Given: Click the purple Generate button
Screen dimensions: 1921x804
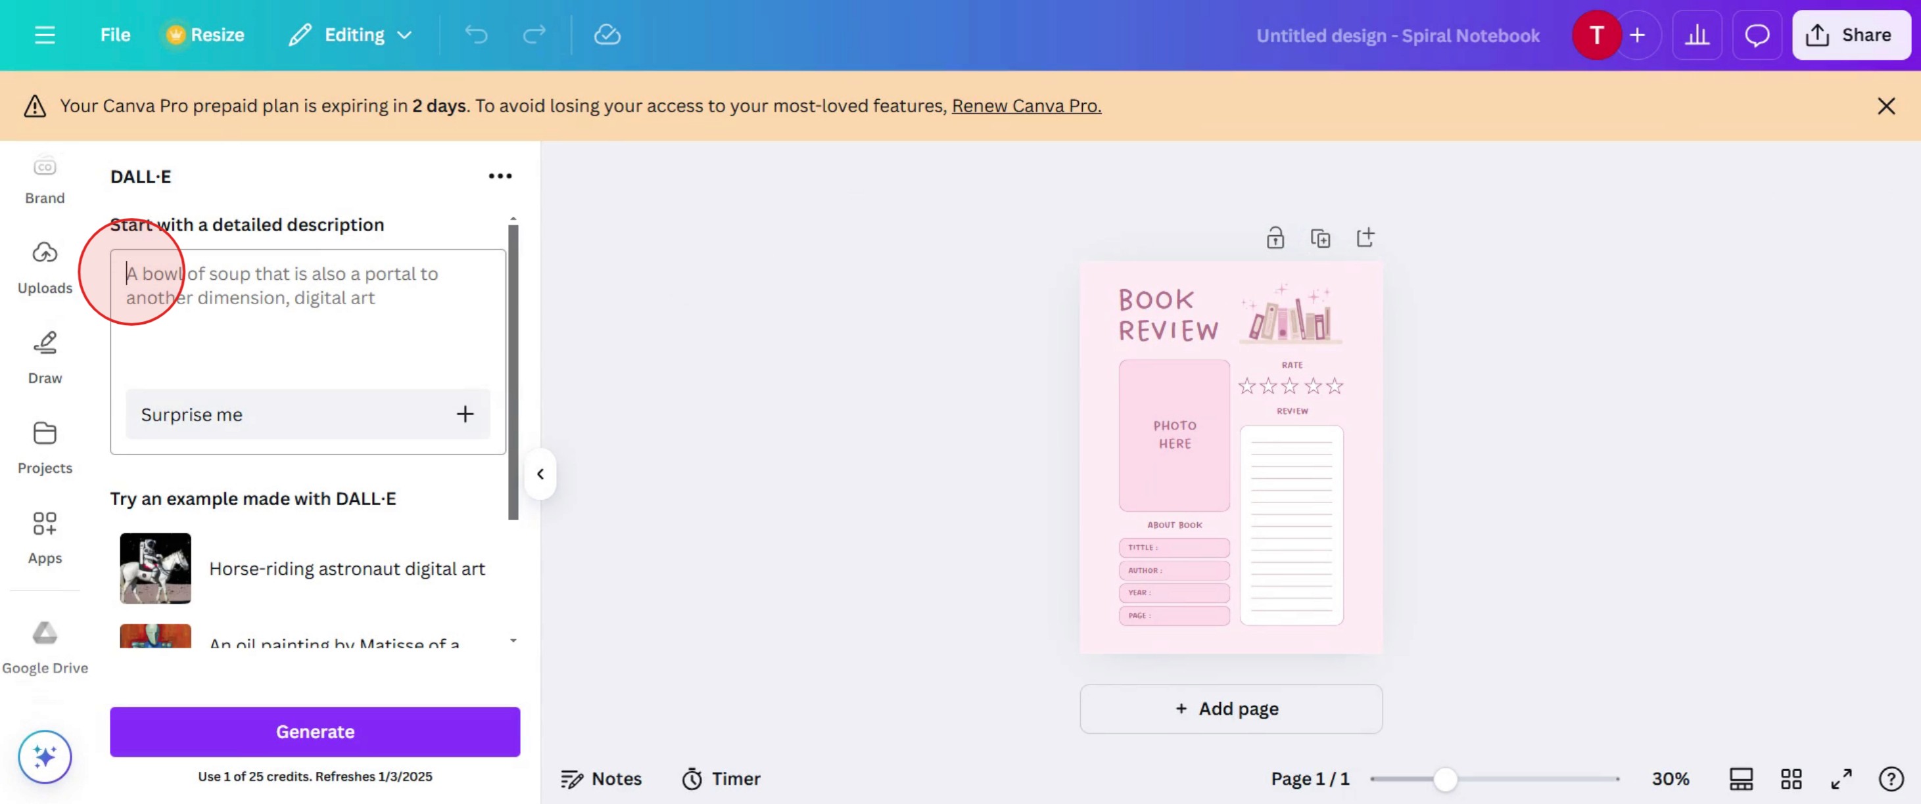Looking at the screenshot, I should (x=315, y=731).
